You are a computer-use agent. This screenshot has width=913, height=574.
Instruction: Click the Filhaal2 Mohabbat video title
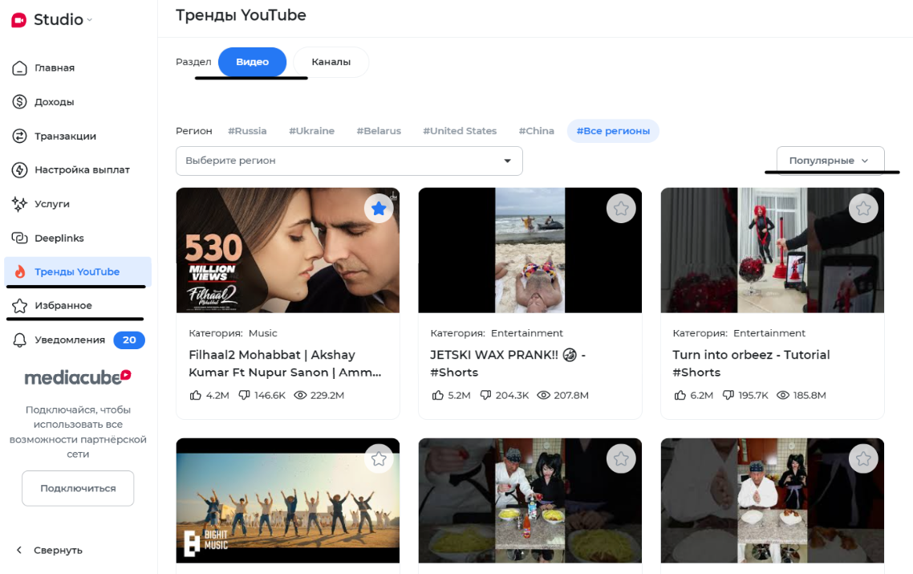pyautogui.click(x=286, y=364)
